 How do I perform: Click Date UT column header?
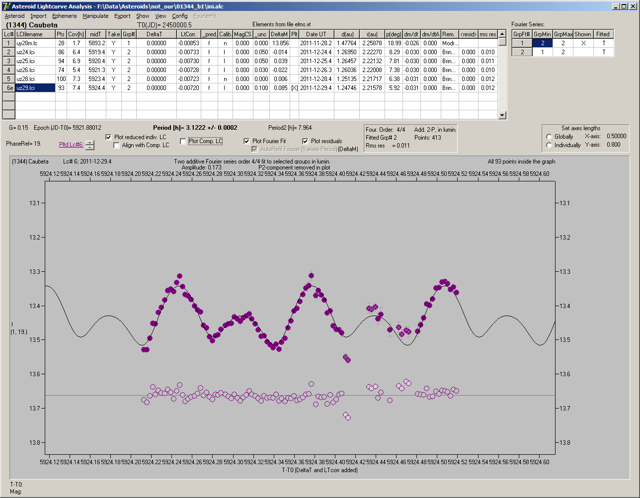316,34
